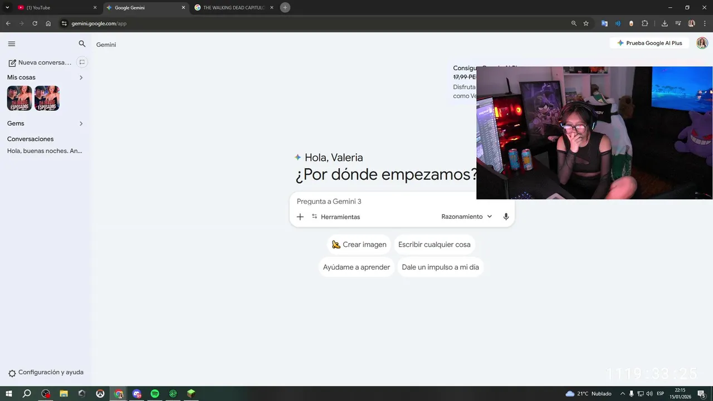Close the Google Gemini tab
The image size is (713, 401).
click(x=183, y=8)
